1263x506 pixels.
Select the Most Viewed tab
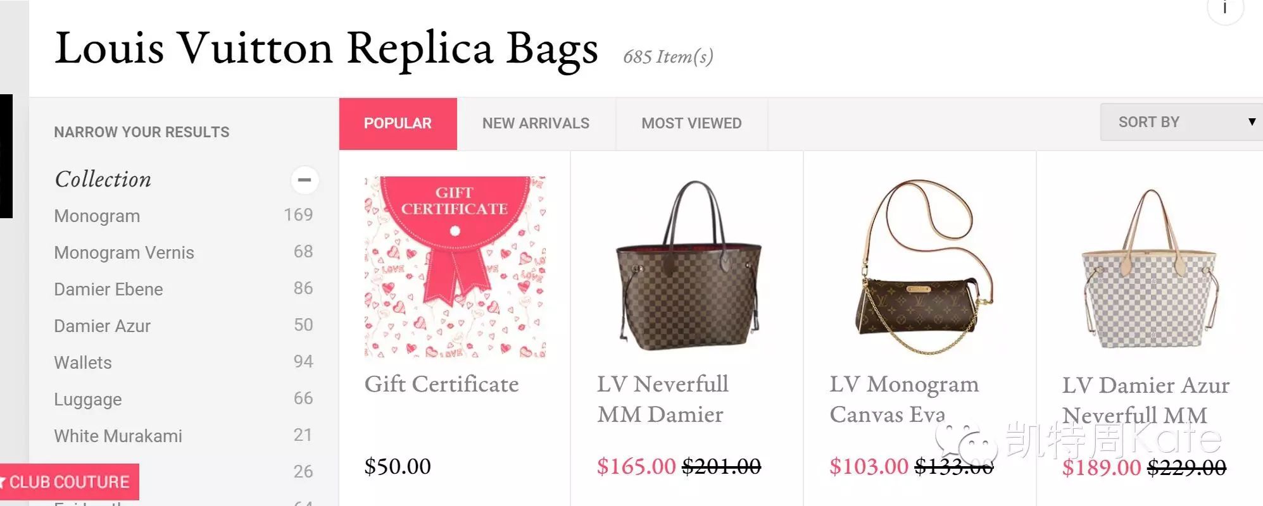(691, 123)
